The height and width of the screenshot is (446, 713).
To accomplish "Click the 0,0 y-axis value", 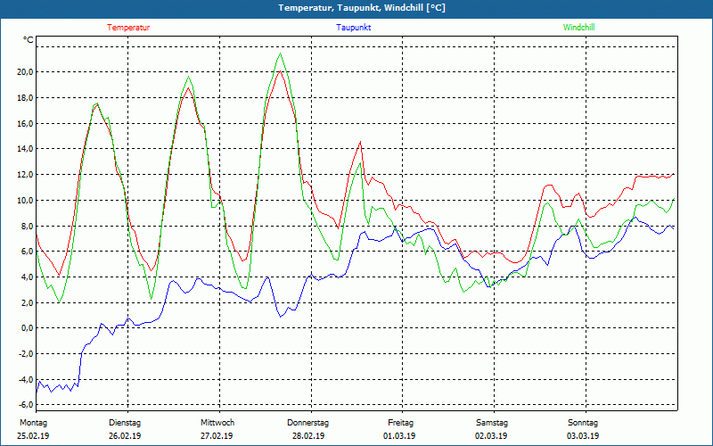I will (26, 328).
